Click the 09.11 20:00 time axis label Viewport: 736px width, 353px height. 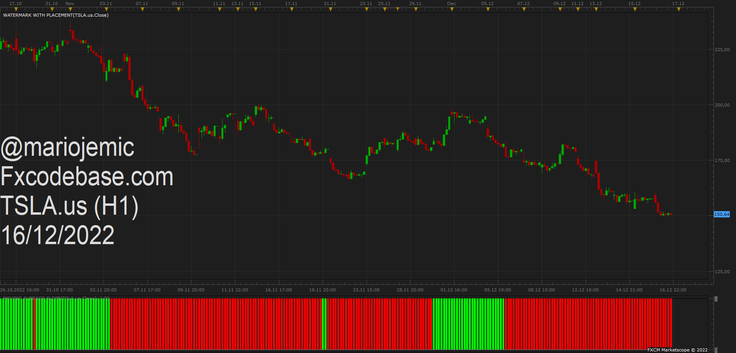pos(191,290)
